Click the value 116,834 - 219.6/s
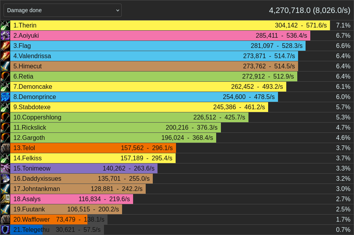Screen dimensions: 354x235 click(x=104, y=199)
